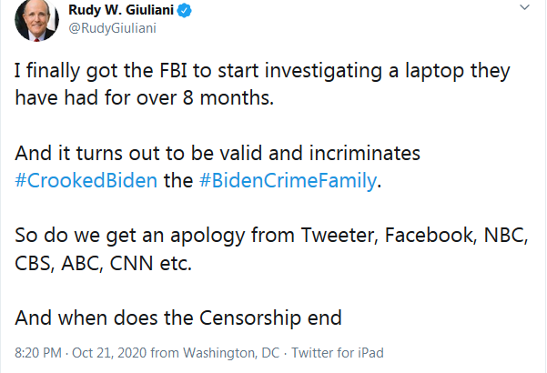Click 'And when does the Censorship end' line
Image resolution: width=547 pixels, height=373 pixels.
pyautogui.click(x=177, y=318)
